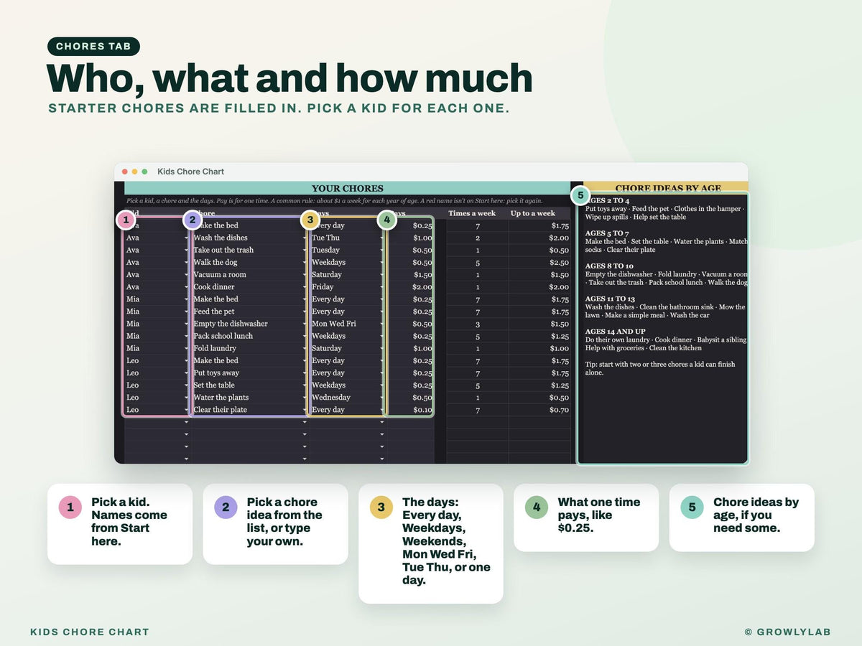
Task: Select Times a week 5 in Walk the dog row
Action: pyautogui.click(x=478, y=263)
